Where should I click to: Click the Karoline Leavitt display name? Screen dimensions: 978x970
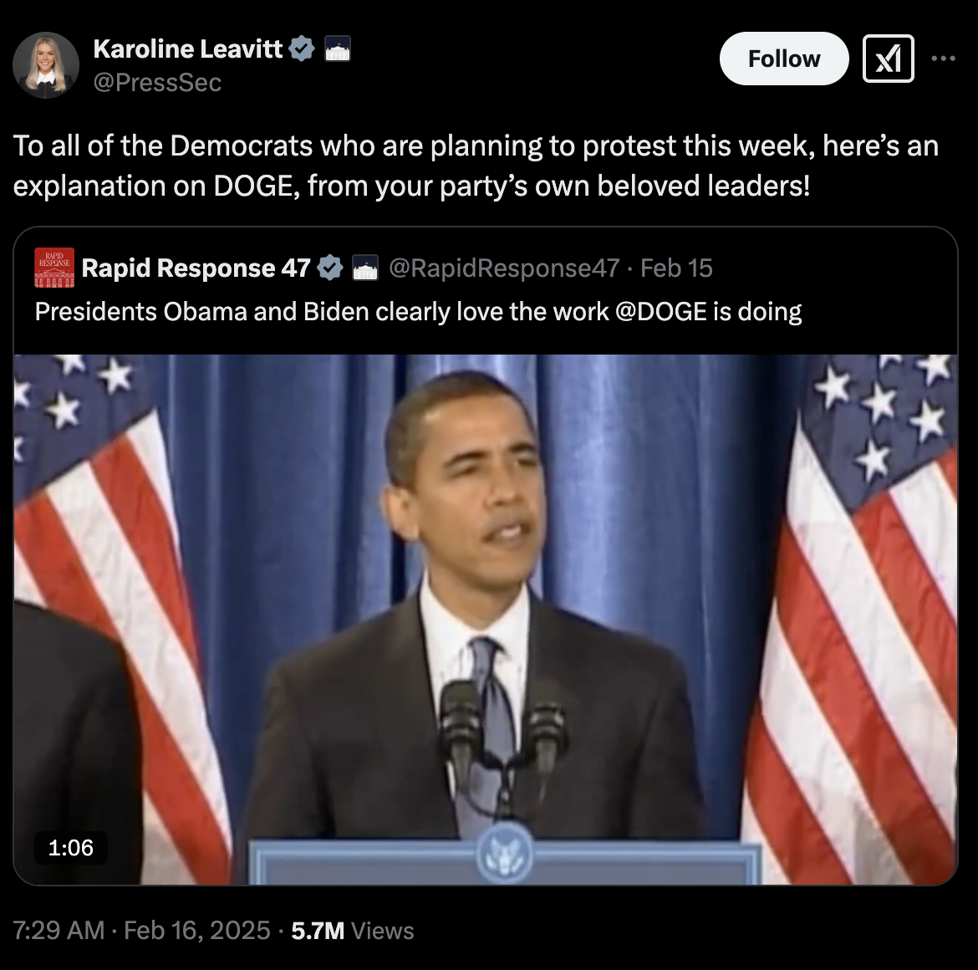[188, 48]
